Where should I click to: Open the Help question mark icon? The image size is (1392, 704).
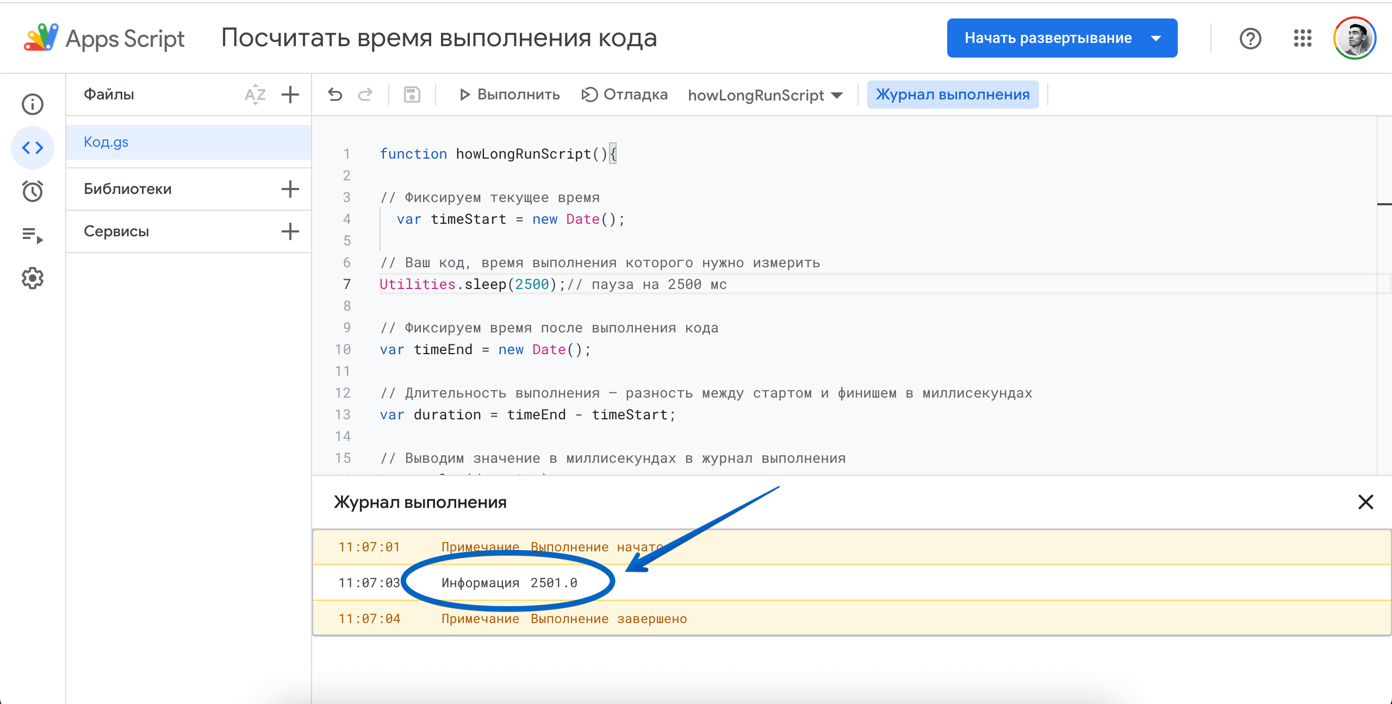(x=1250, y=38)
